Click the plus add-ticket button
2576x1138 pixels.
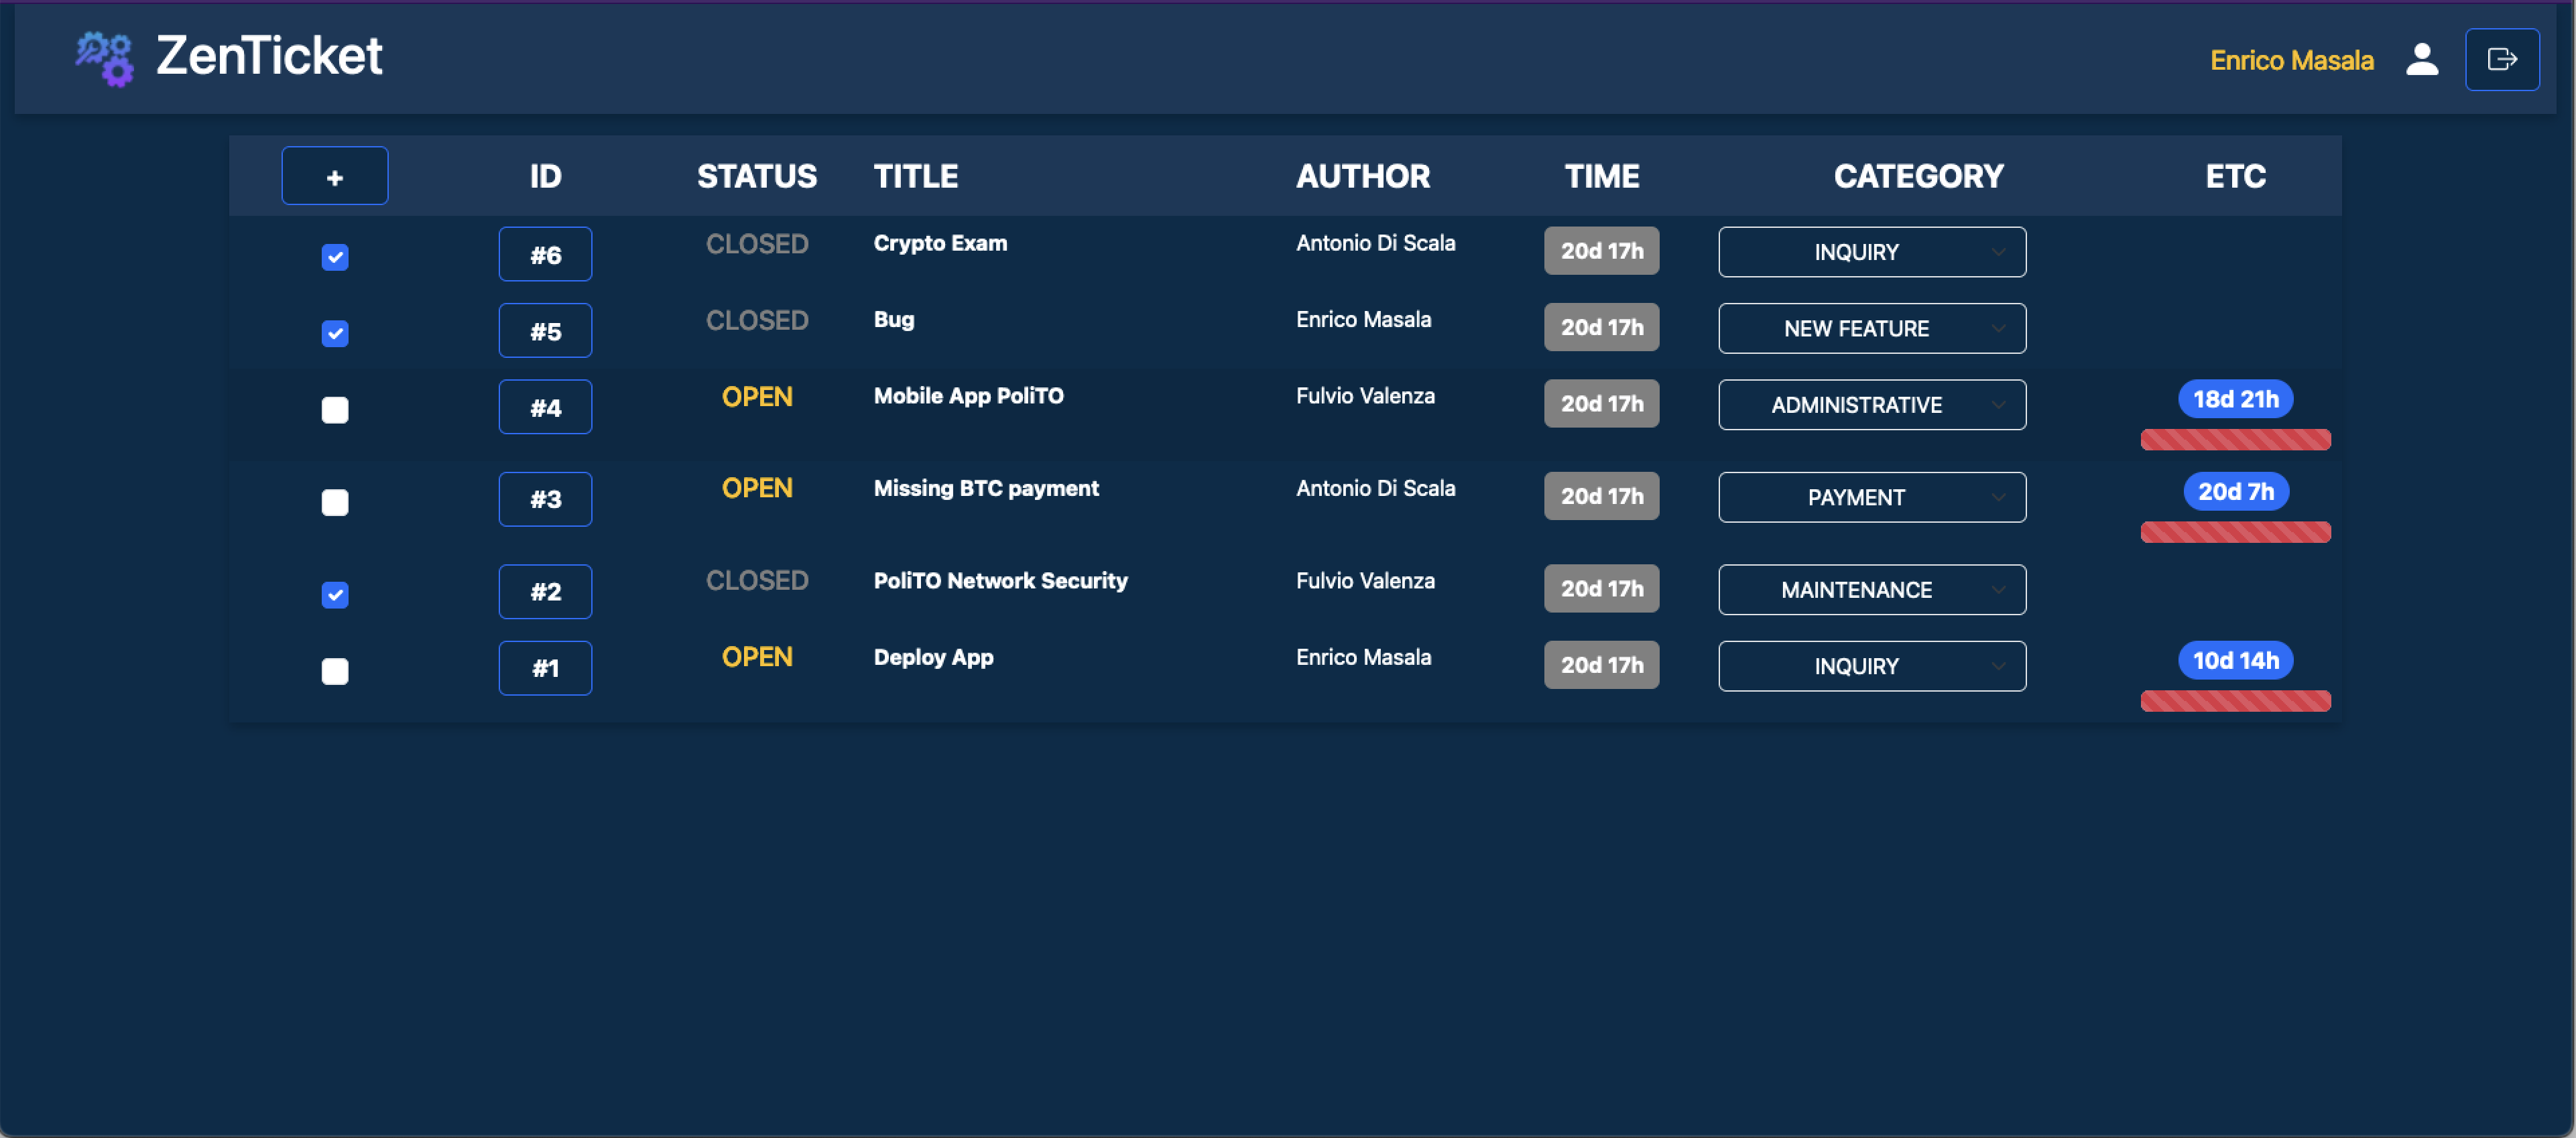point(334,176)
